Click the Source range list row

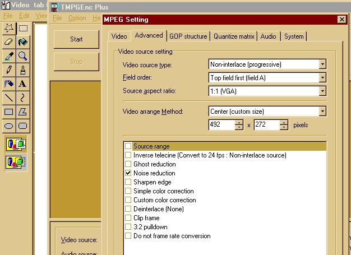pyautogui.click(x=225, y=146)
